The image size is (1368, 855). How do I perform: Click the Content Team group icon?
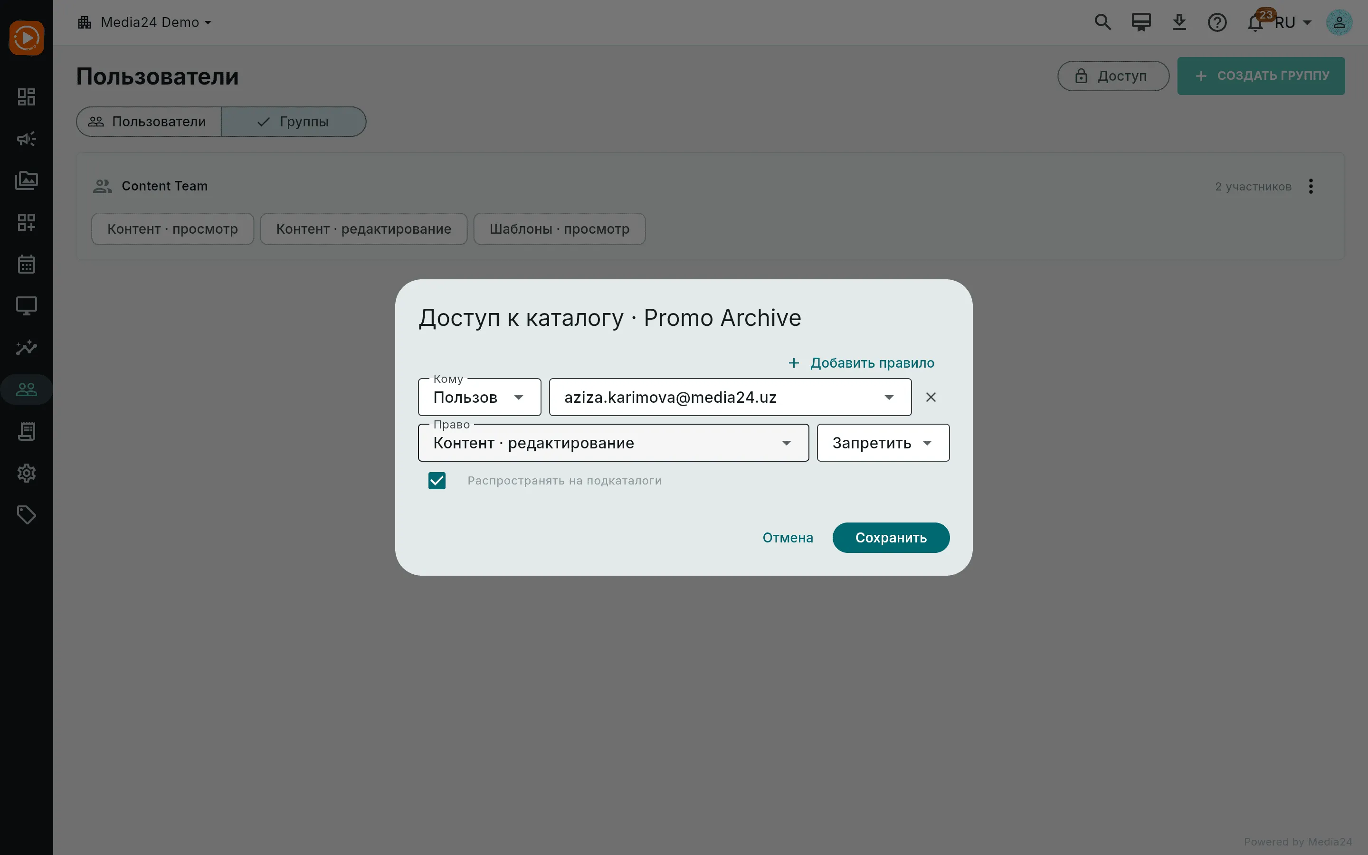point(102,186)
